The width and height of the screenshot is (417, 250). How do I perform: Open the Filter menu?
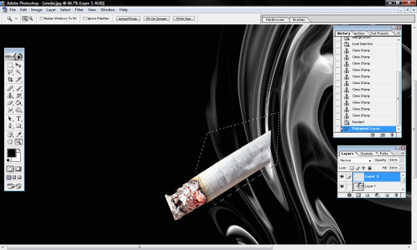[79, 10]
